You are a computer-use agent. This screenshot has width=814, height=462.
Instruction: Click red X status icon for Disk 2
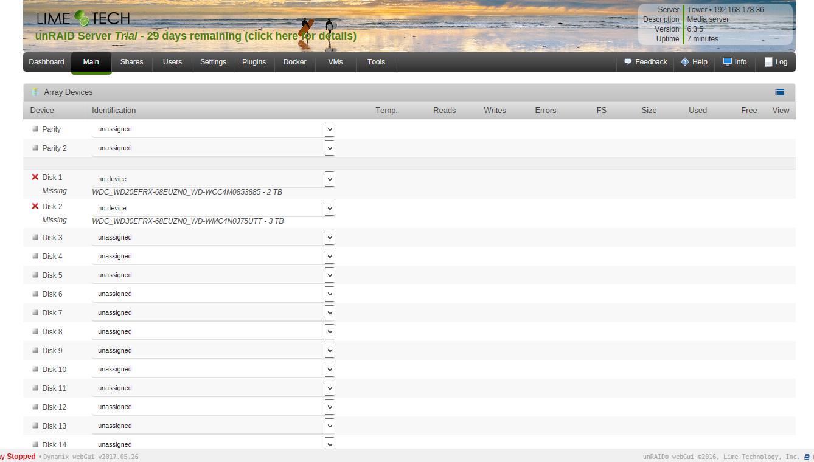(x=35, y=206)
